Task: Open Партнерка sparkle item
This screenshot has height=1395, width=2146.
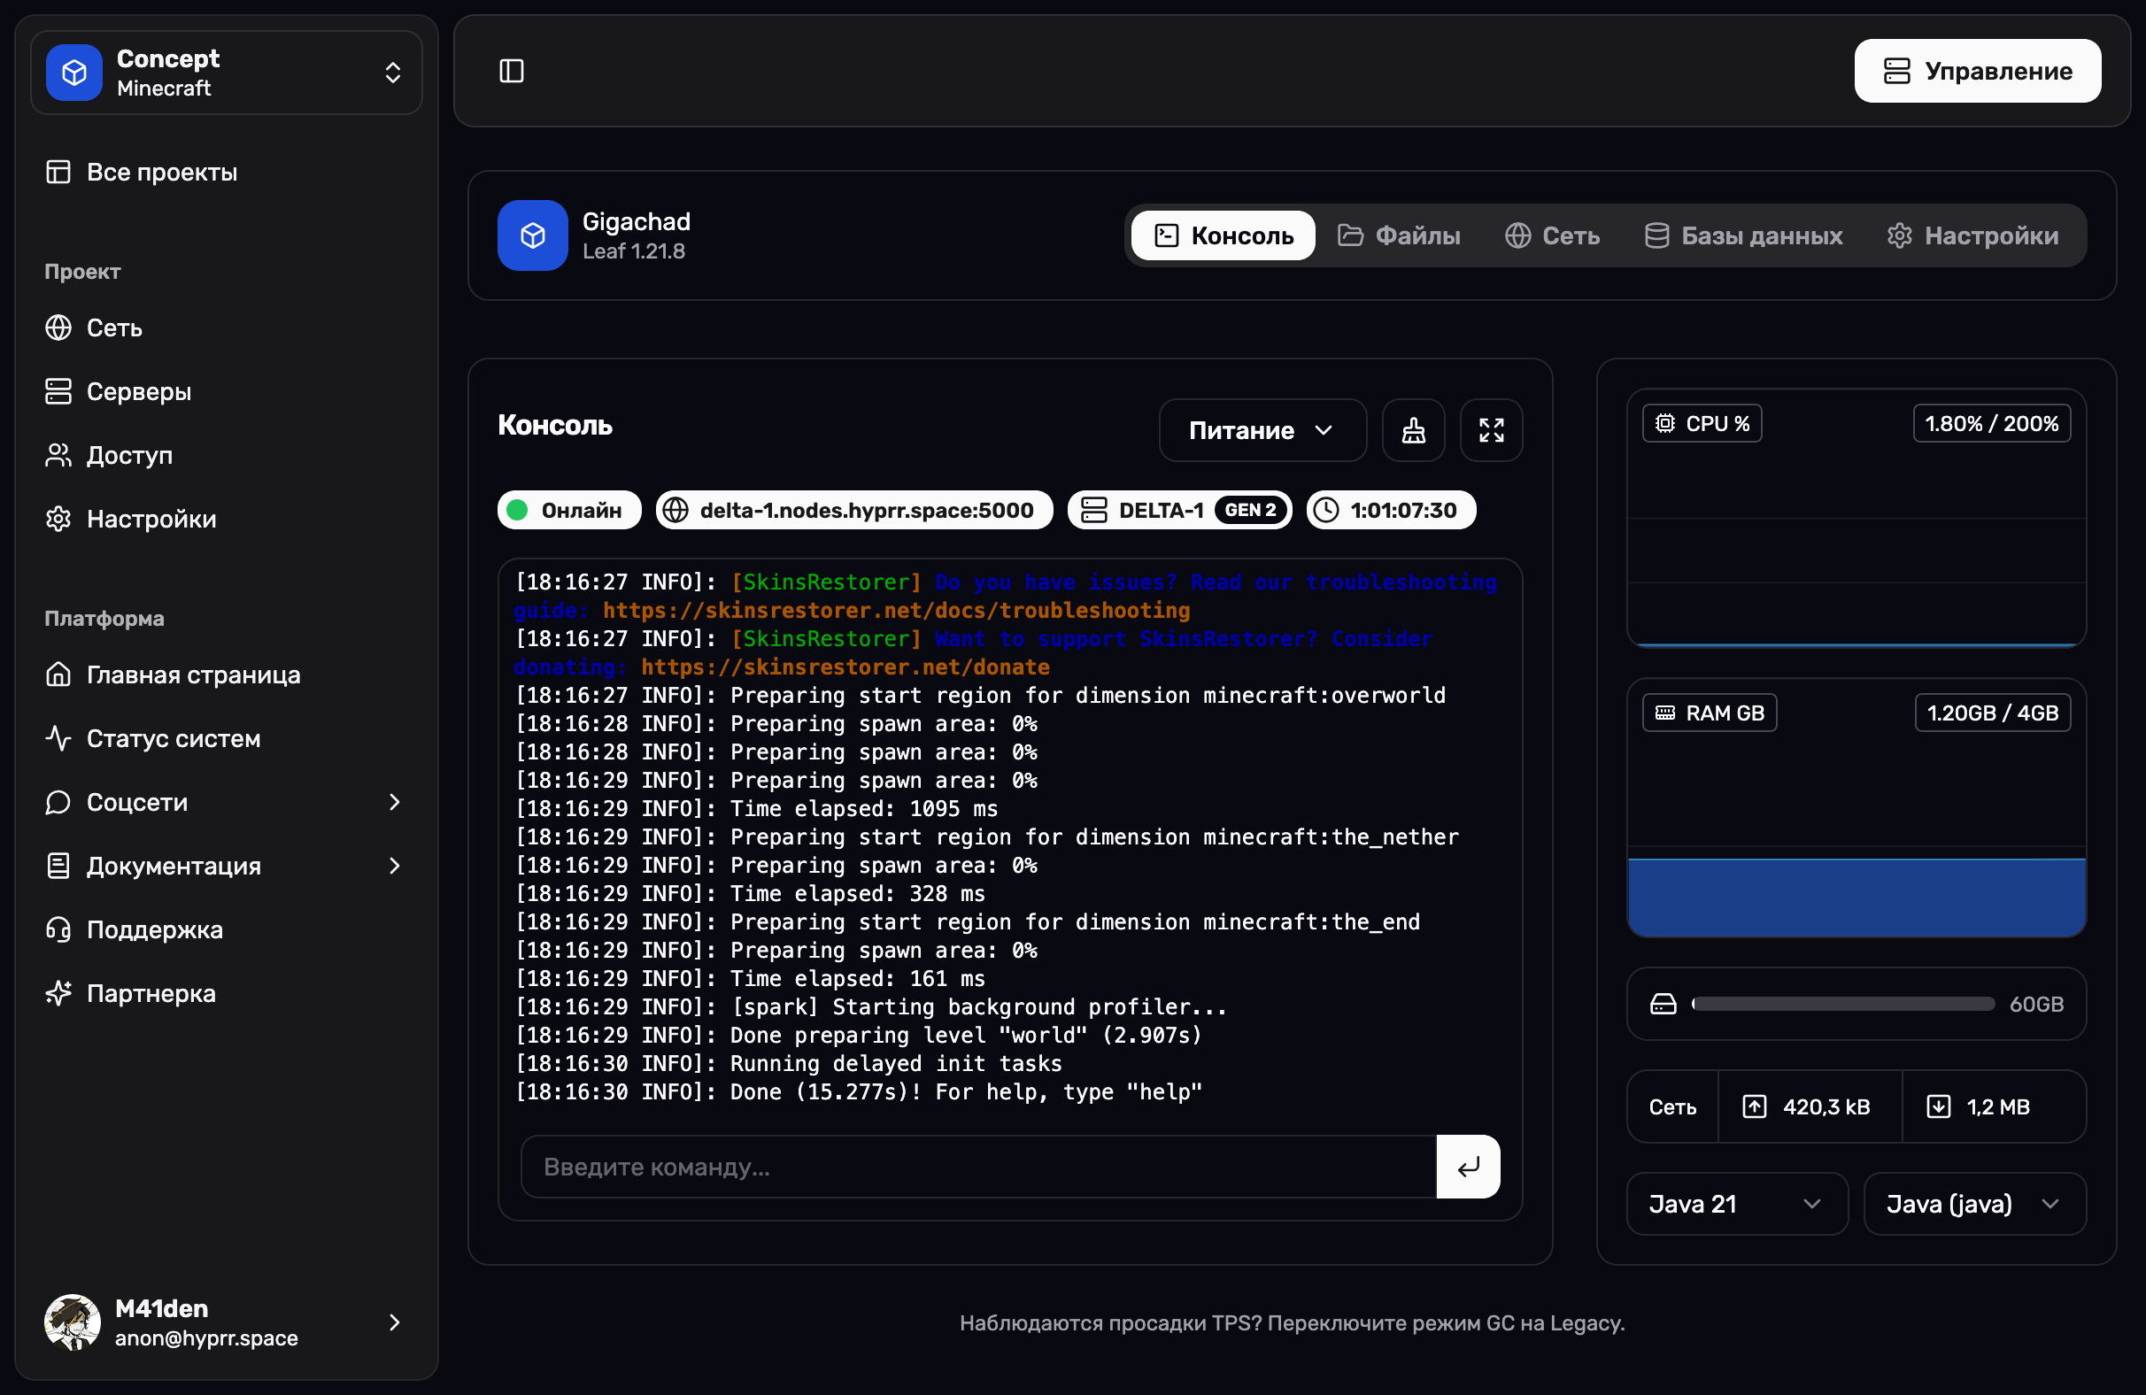Action: click(151, 993)
